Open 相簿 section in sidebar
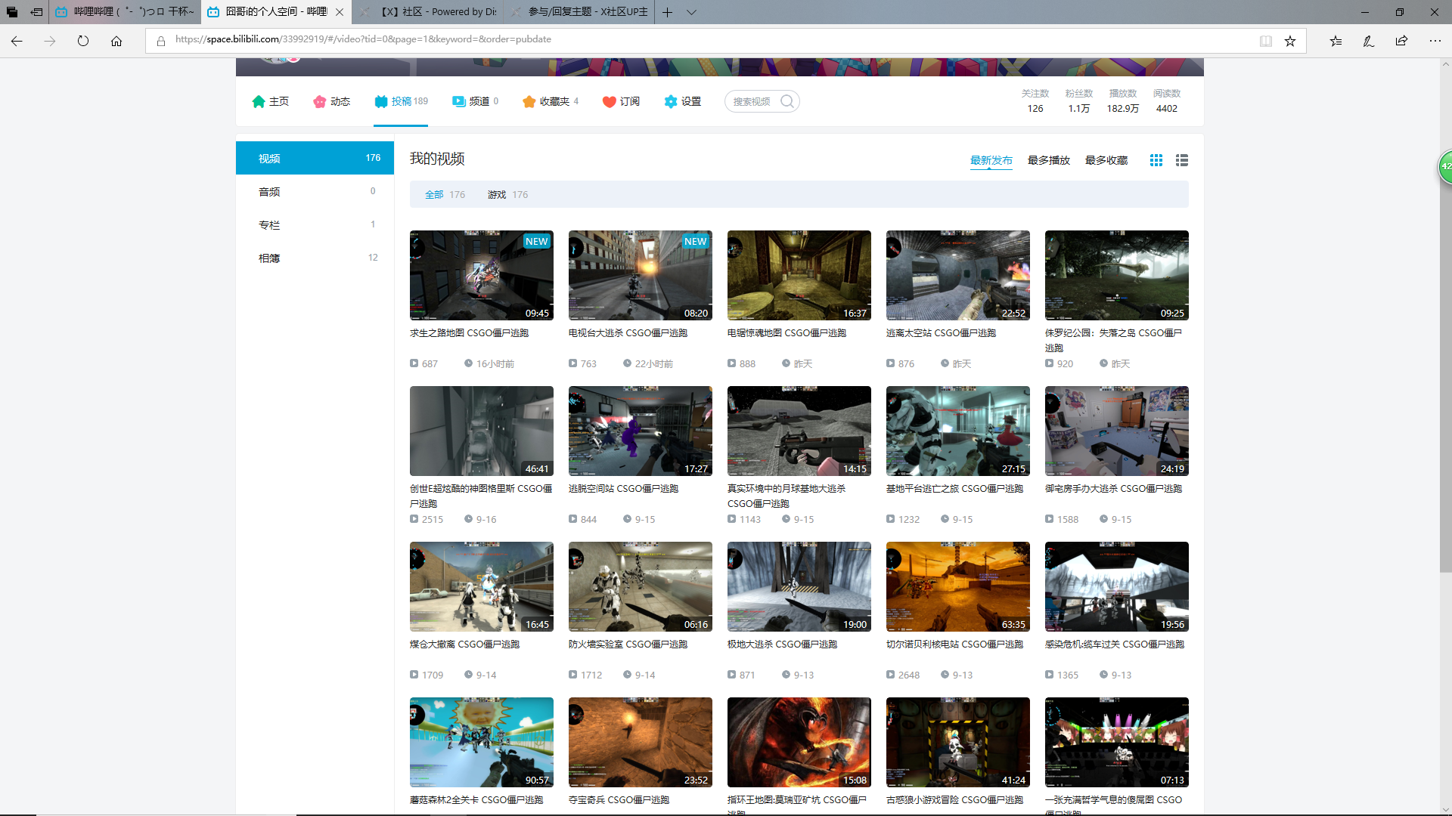This screenshot has width=1452, height=816. point(269,258)
